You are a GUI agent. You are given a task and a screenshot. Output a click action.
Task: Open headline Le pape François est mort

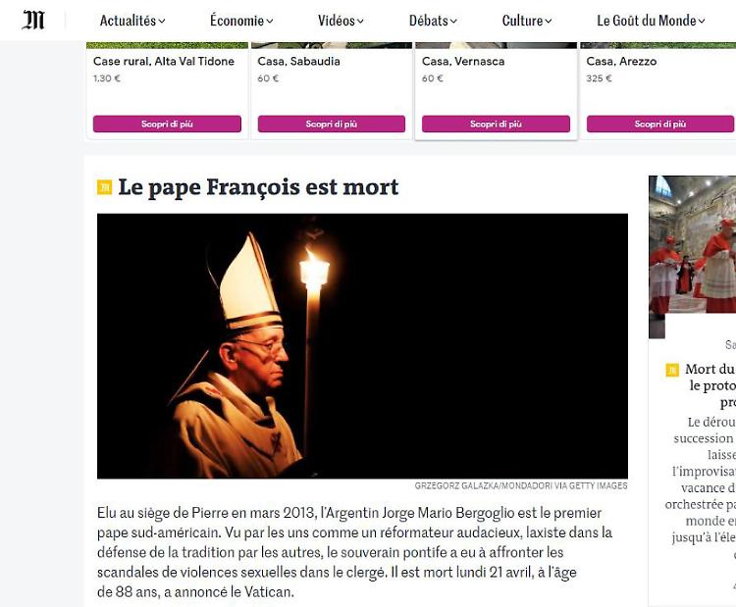click(x=258, y=186)
